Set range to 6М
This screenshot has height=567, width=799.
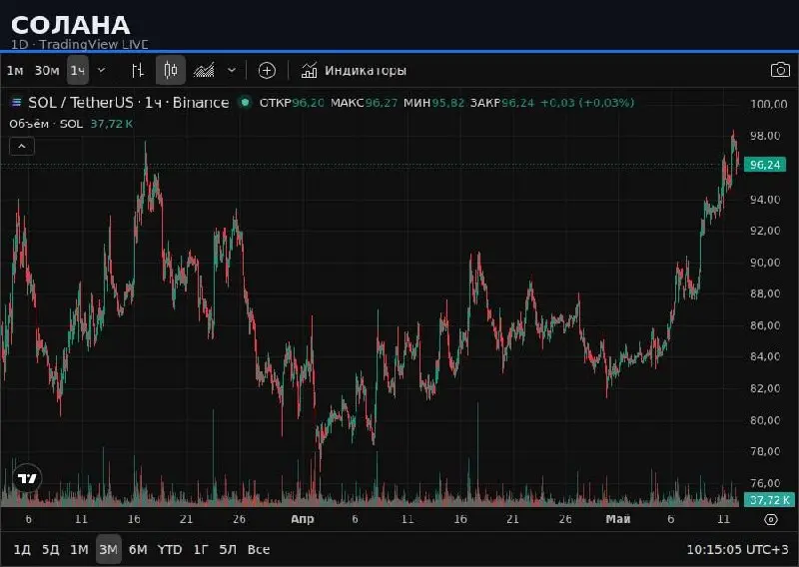point(138,550)
